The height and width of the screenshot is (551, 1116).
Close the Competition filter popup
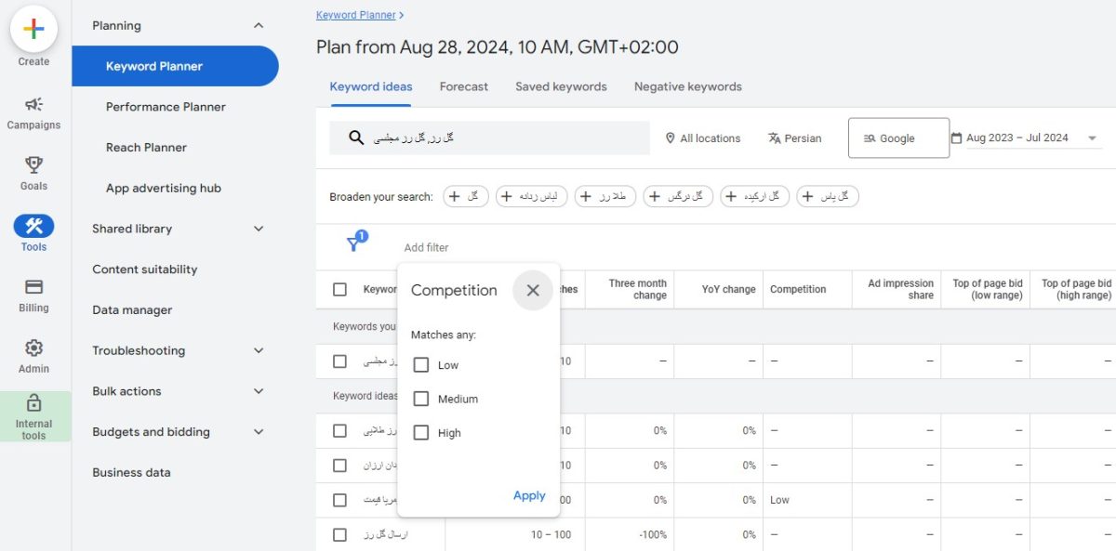click(533, 290)
